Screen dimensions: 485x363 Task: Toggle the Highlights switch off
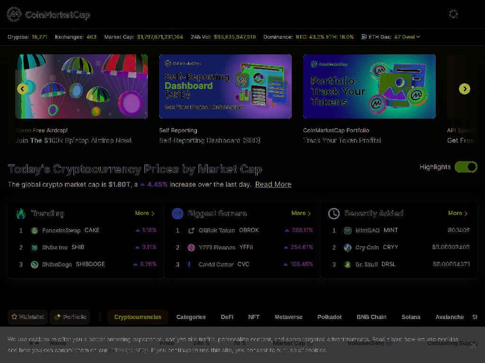[466, 167]
